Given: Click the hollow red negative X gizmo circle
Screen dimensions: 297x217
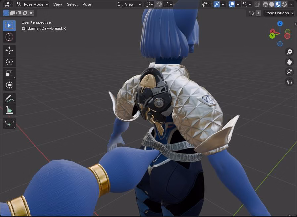Looking at the screenshot, I should [287, 36].
